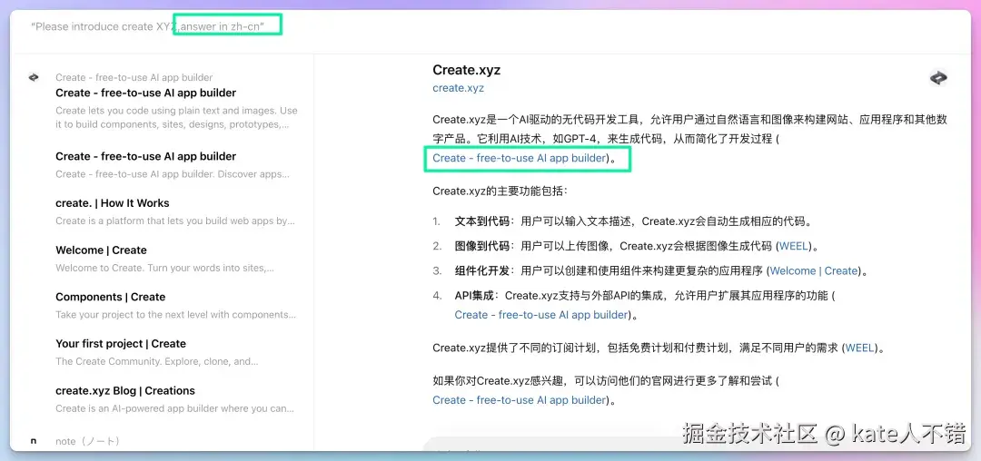
Task: Open the 'note（ノート）' result row
Action: click(87, 441)
